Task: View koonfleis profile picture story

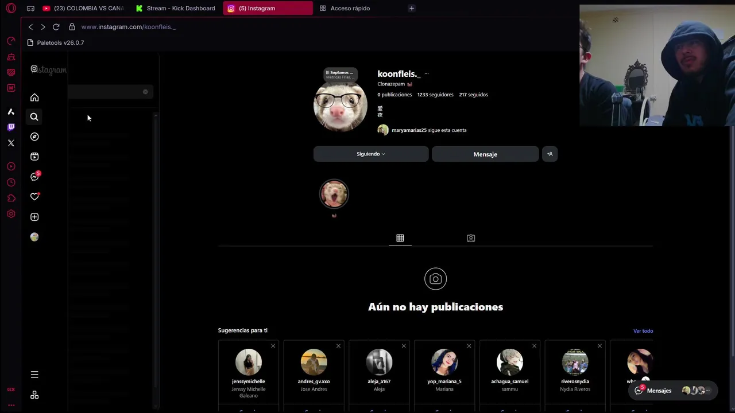Action: click(341, 105)
